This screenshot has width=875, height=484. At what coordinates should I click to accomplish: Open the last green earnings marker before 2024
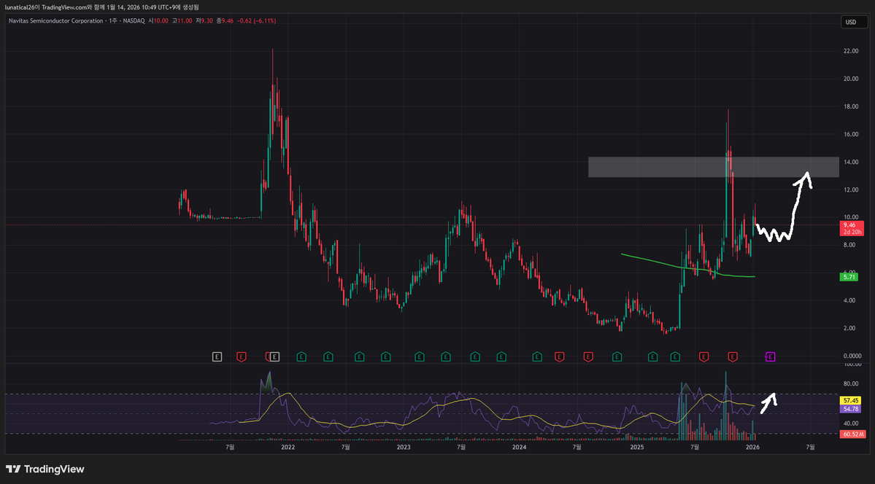[501, 357]
